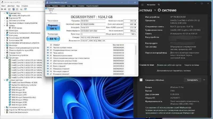213x119 pixels.
Task: Click the Серийный номер field in CrystalDiskInfo
Action: point(93,24)
